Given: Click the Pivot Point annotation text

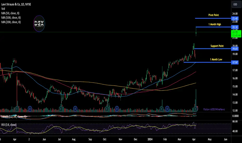Looking at the screenshot, I should click(x=213, y=15).
